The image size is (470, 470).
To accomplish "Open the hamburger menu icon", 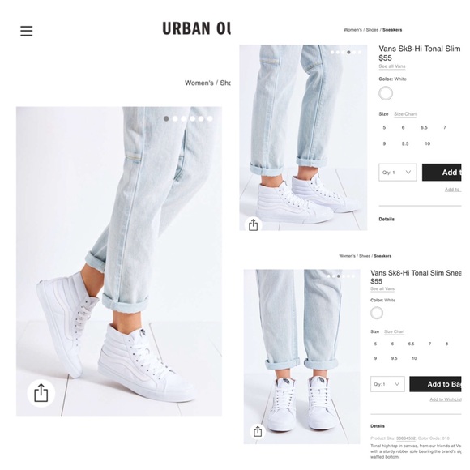I will [27, 31].
